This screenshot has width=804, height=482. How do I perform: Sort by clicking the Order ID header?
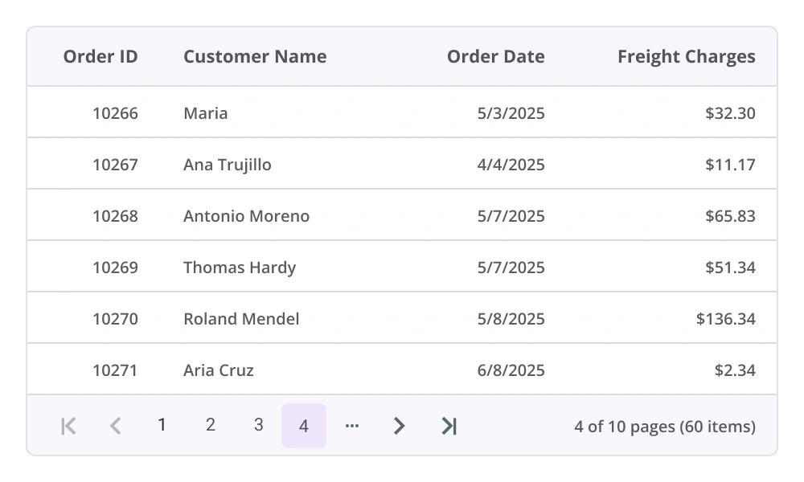click(x=100, y=56)
